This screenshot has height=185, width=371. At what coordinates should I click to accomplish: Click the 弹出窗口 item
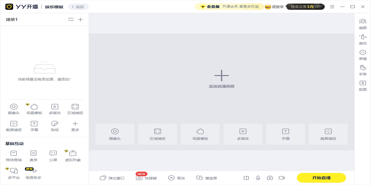[112, 178]
